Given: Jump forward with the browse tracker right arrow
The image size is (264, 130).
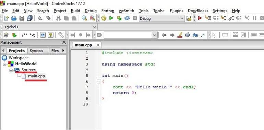Looking at the screenshot, I should (x=88, y=35).
